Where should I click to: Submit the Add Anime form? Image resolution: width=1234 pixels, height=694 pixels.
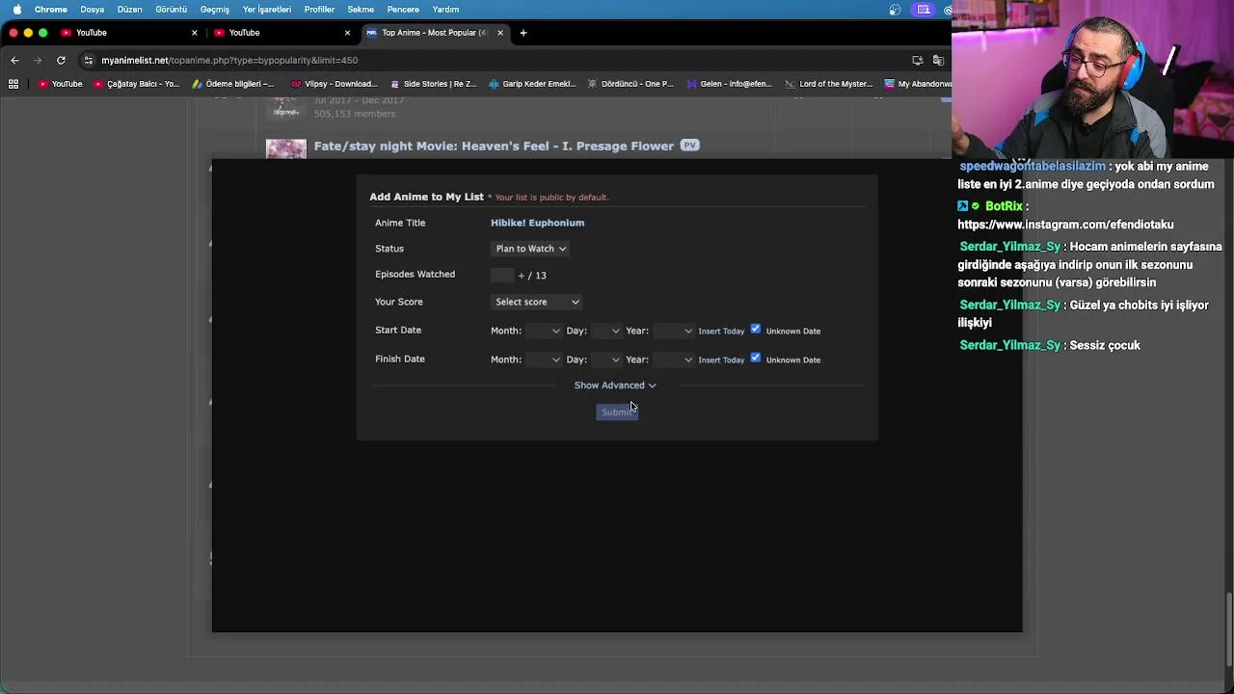click(x=617, y=413)
